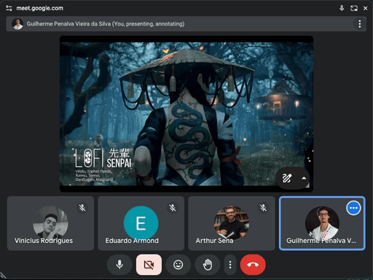Screen dimensions: 373x280
Task: Click the presenter name 'Guilherme Penalva Vieira da Silva'
Action: (x=68, y=24)
